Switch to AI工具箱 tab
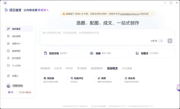The image size is (180, 109). click(127, 69)
